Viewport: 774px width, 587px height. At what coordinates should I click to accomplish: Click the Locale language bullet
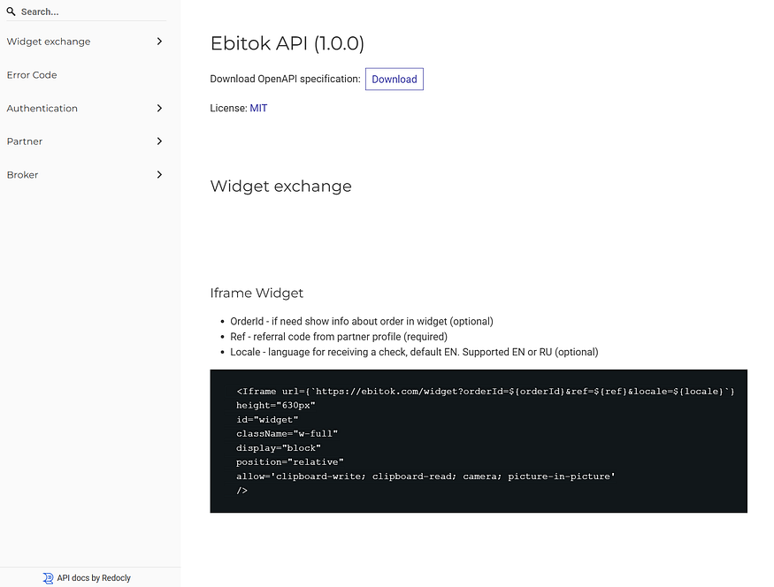414,352
